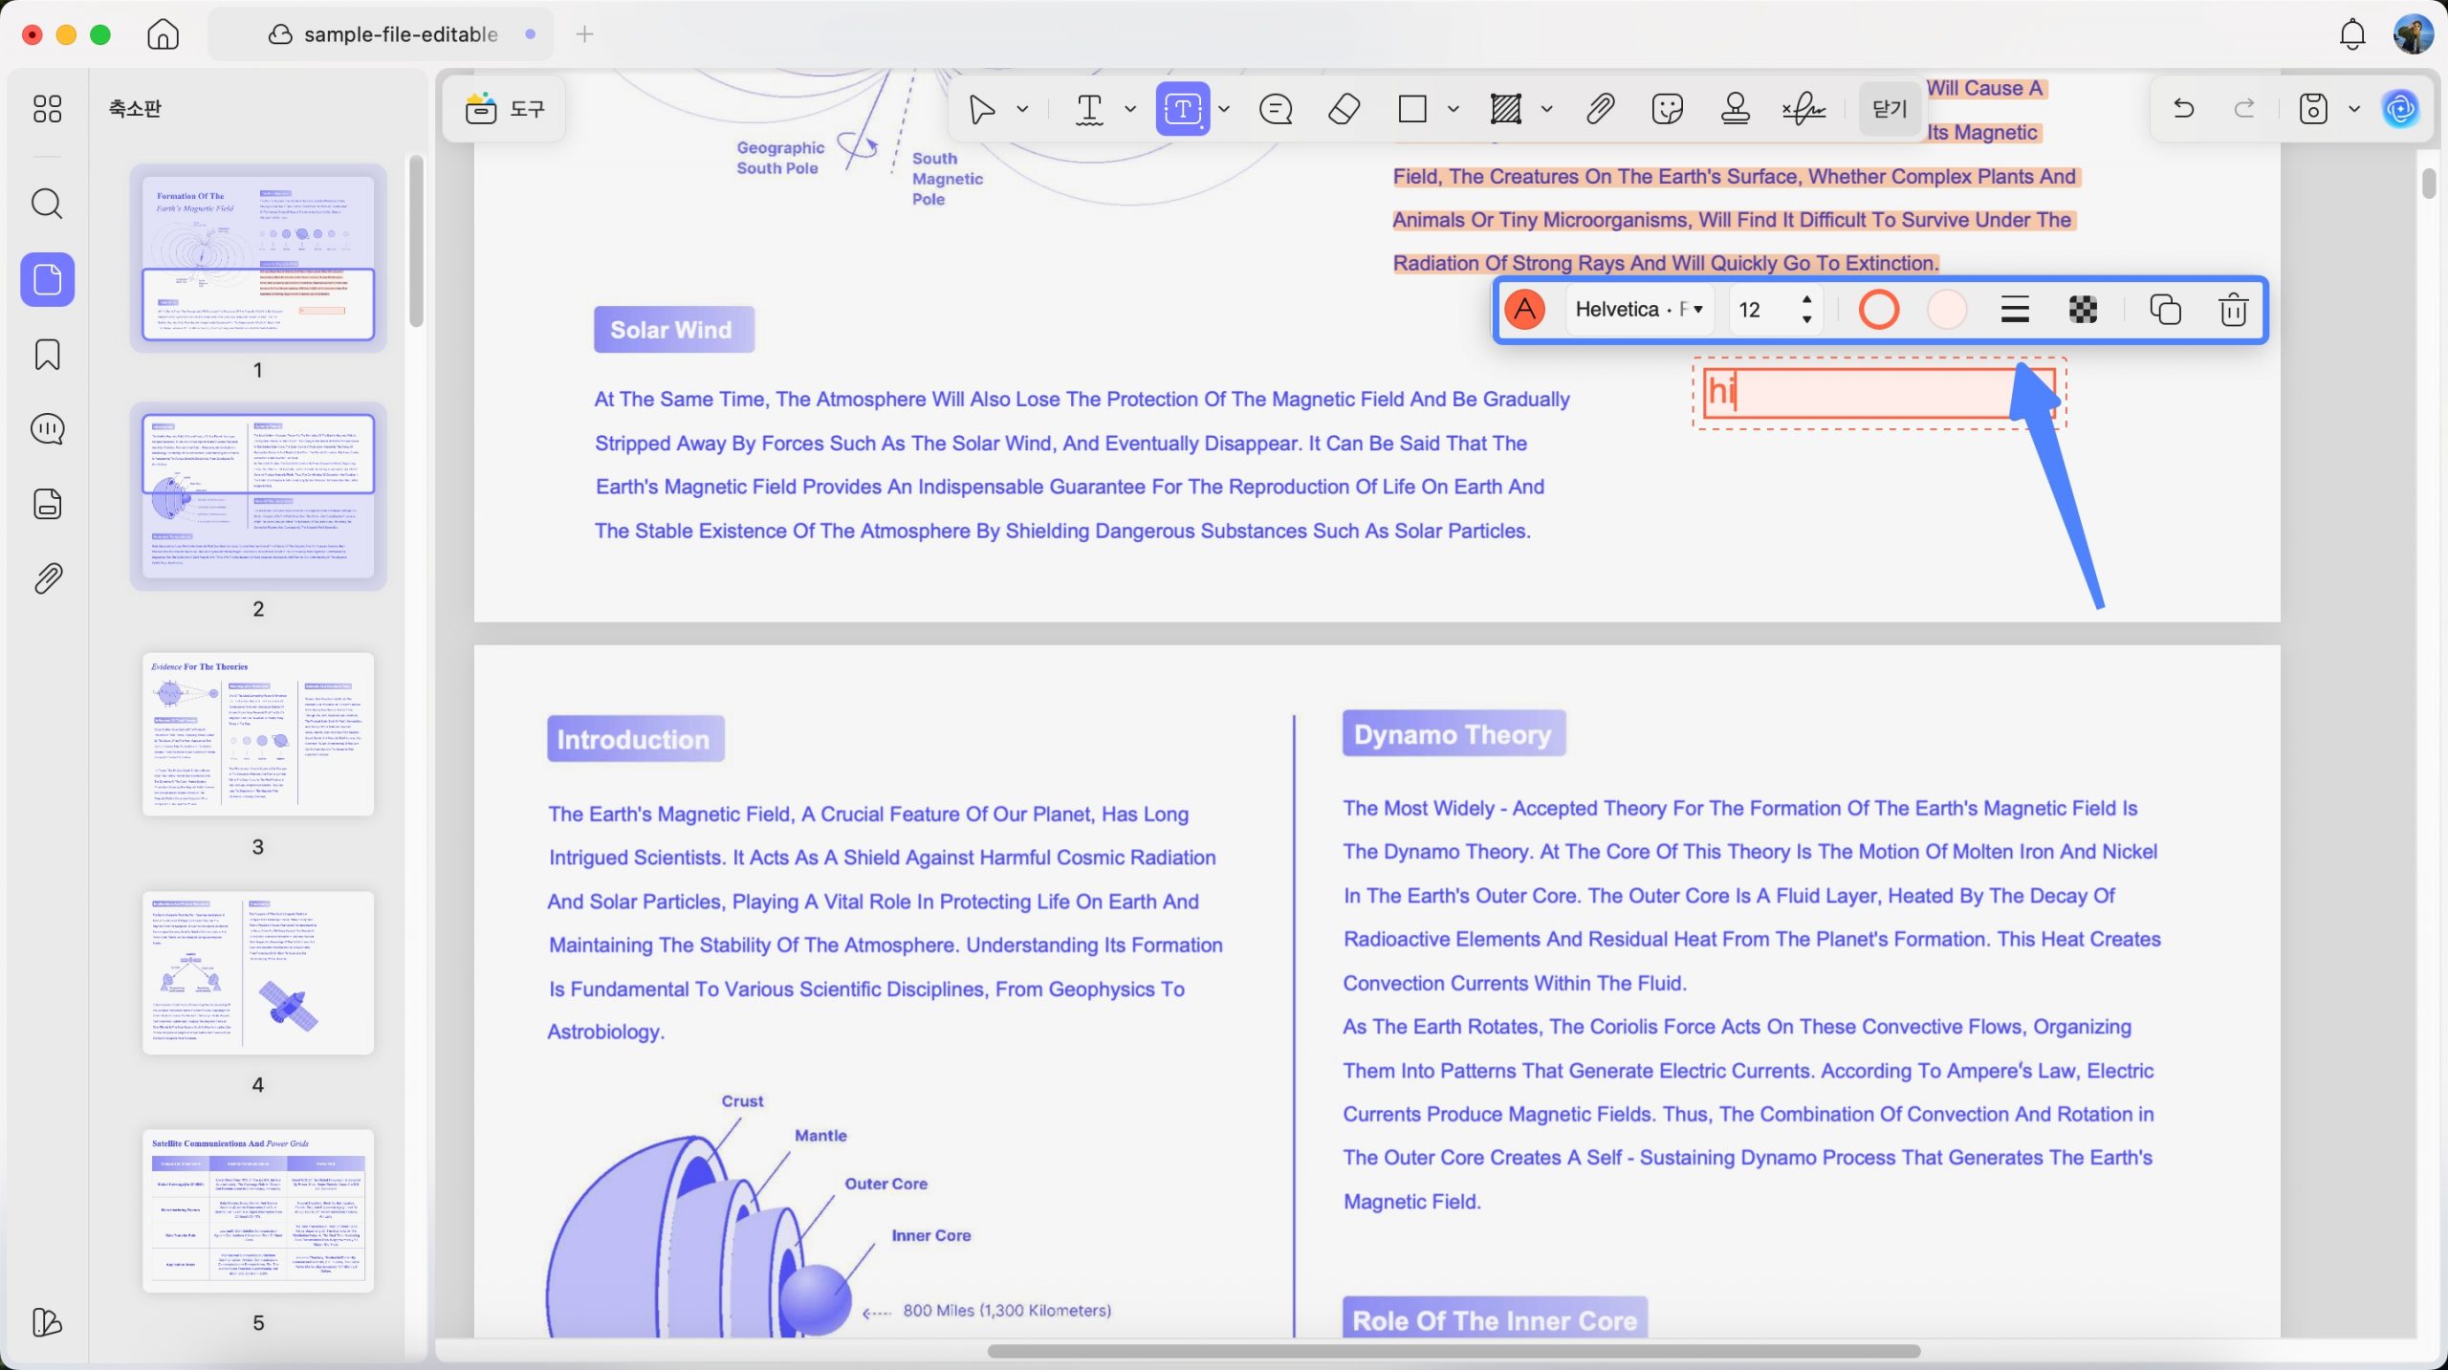Image resolution: width=2448 pixels, height=1370 pixels.
Task: Open the bookmarks panel in the left sidebar
Action: 47,354
